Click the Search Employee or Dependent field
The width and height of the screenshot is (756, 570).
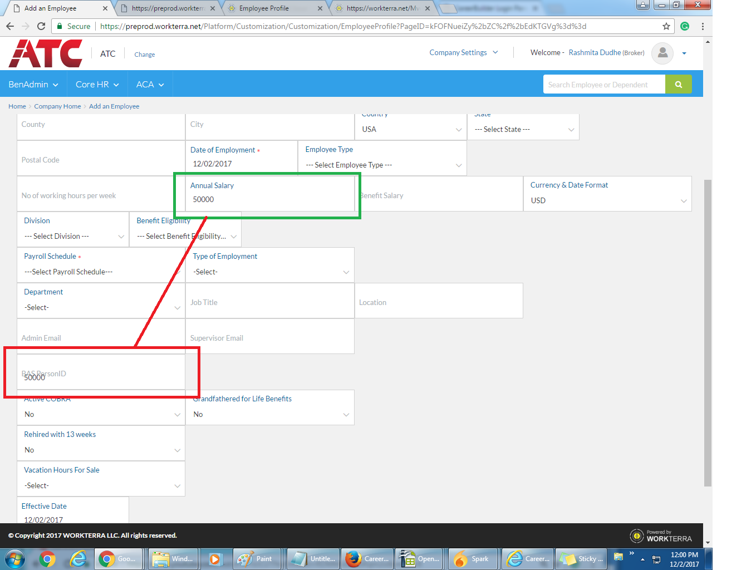click(x=604, y=84)
